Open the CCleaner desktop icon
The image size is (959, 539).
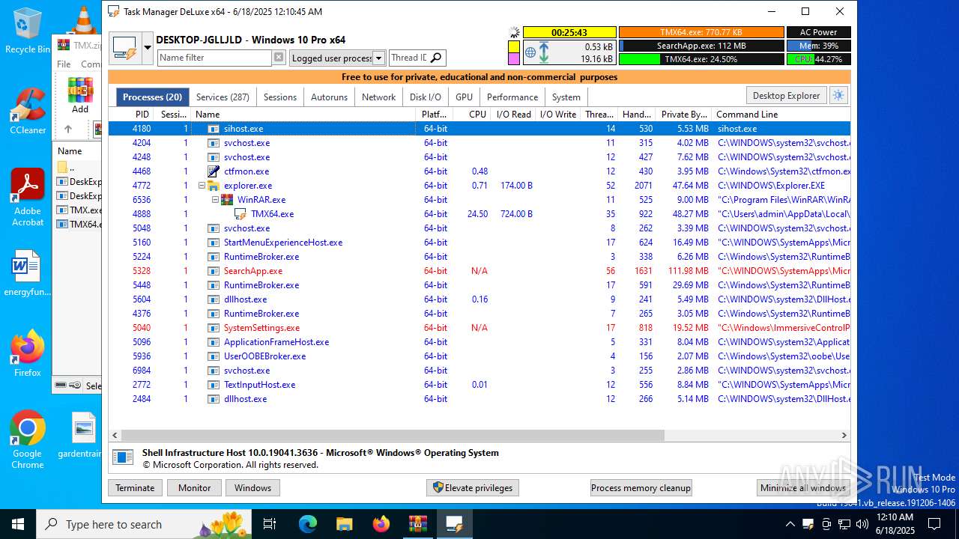[x=28, y=112]
